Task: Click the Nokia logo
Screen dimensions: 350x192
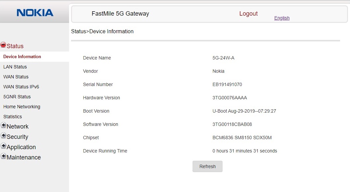Action: click(x=35, y=13)
